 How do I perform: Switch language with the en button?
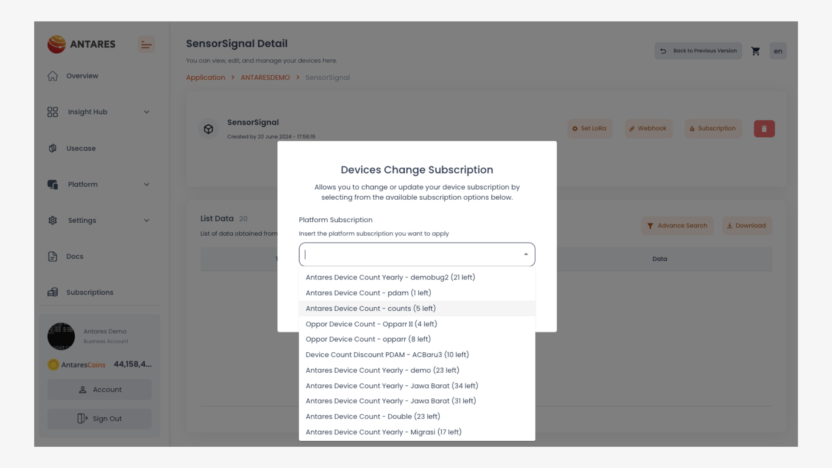(x=778, y=51)
